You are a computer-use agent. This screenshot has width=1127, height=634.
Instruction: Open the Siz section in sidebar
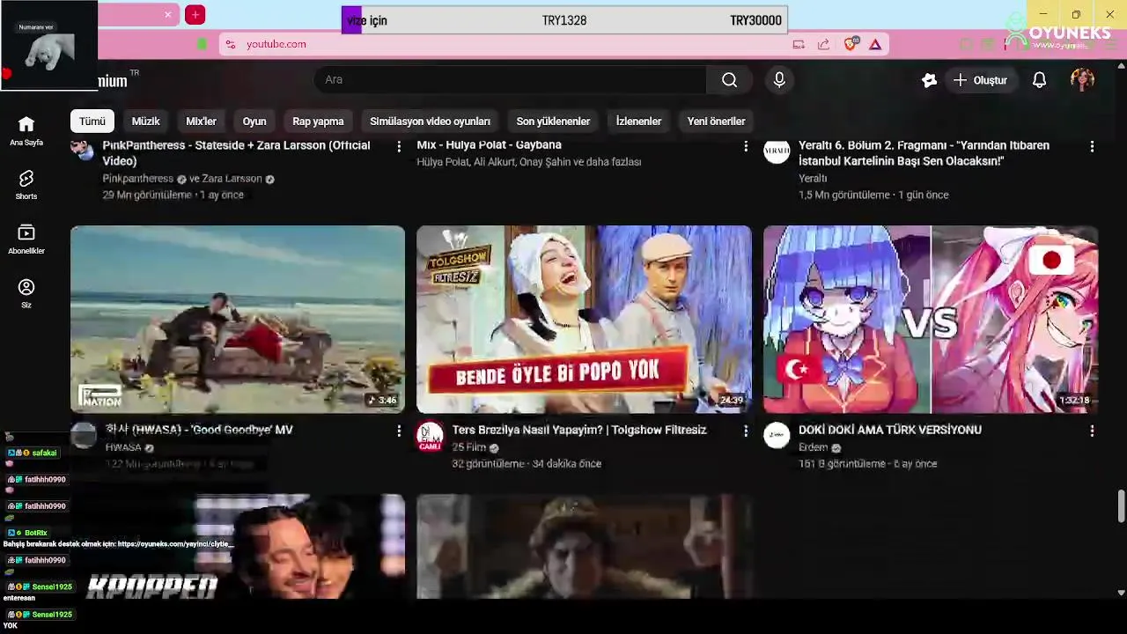pyautogui.click(x=26, y=293)
